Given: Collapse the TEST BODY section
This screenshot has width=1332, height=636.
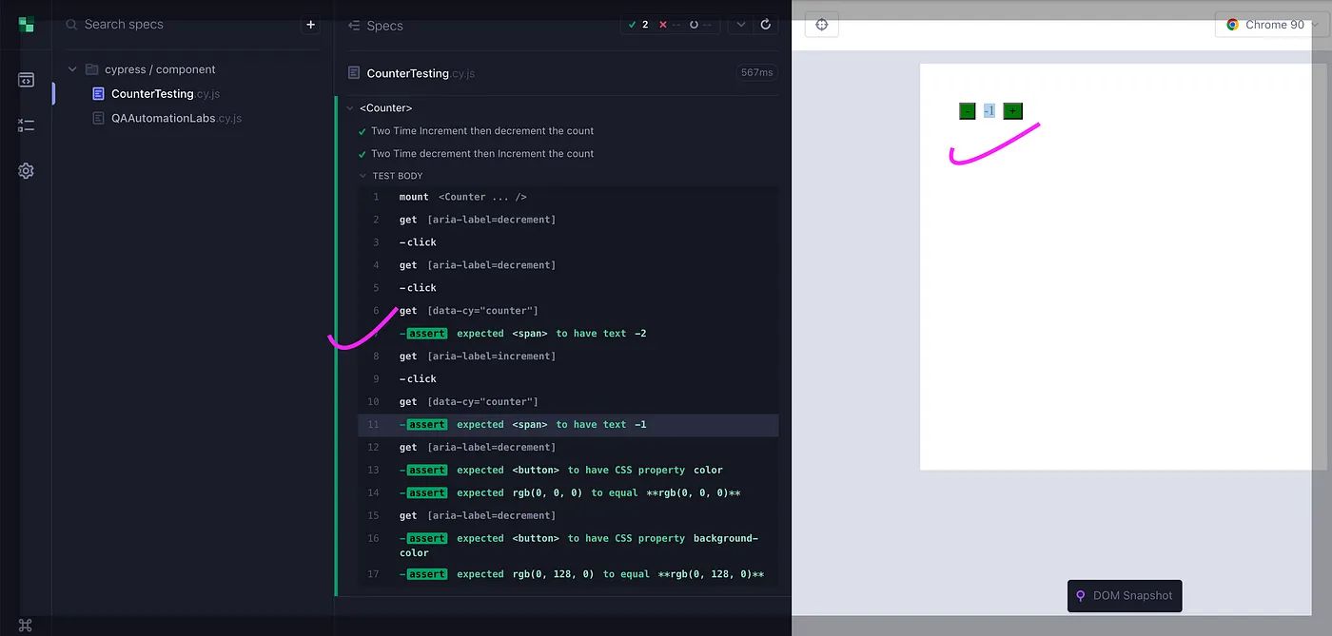Looking at the screenshot, I should tap(362, 176).
